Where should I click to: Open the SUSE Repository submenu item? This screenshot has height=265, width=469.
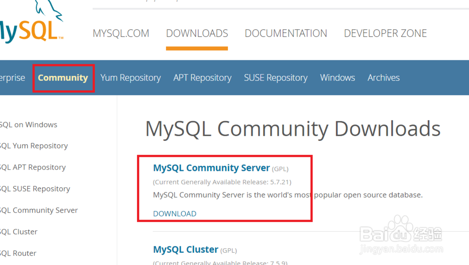[x=275, y=78]
